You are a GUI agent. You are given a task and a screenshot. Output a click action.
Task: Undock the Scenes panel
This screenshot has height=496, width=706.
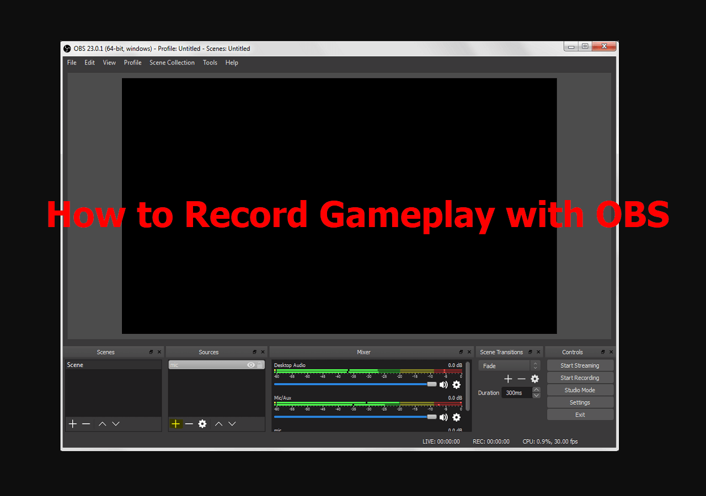pyautogui.click(x=151, y=352)
